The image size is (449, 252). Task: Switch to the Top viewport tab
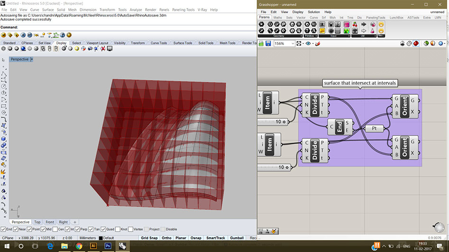[37, 222]
